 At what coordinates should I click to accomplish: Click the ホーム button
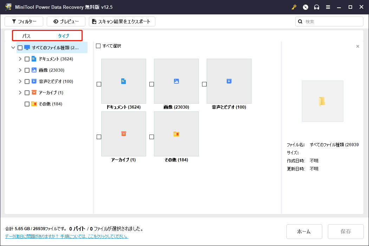click(304, 232)
